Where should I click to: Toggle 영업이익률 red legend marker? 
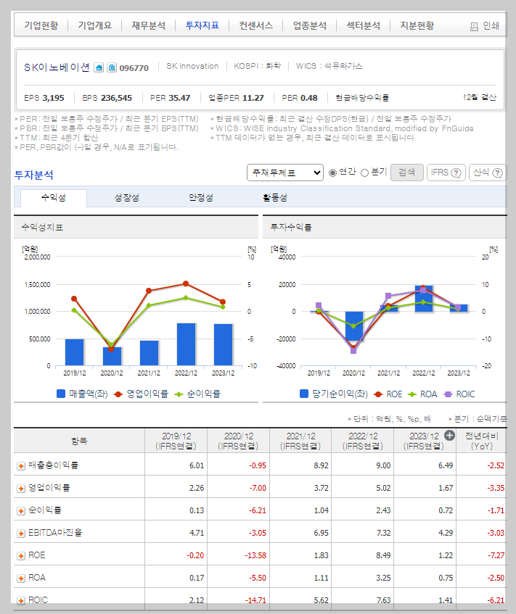(x=118, y=394)
